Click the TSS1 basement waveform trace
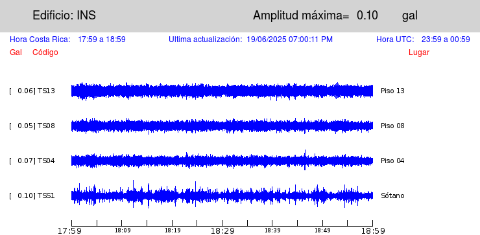 pyautogui.click(x=222, y=196)
